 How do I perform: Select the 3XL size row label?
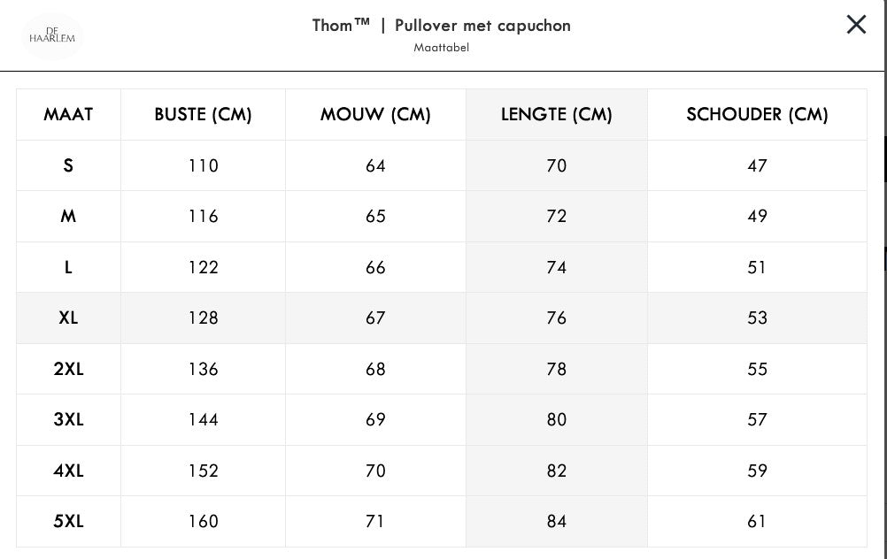pyautogui.click(x=68, y=419)
